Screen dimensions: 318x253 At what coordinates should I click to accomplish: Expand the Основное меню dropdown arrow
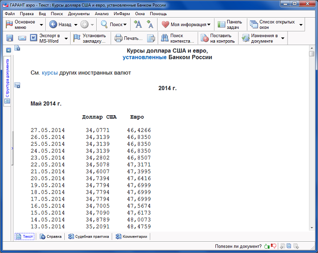pyautogui.click(x=41, y=25)
